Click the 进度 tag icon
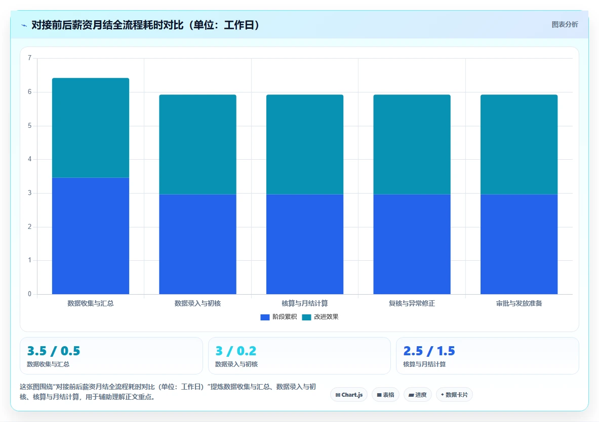Image resolution: width=599 pixels, height=422 pixels. click(411, 395)
